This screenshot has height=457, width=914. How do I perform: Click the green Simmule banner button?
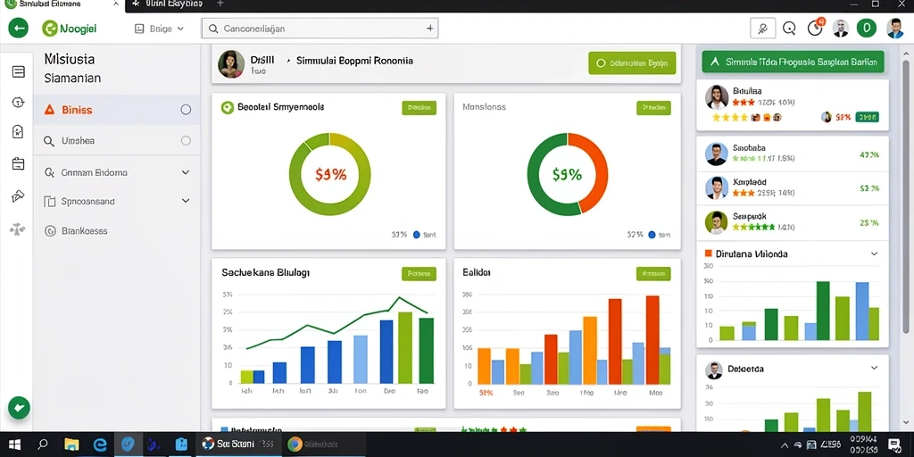(793, 62)
